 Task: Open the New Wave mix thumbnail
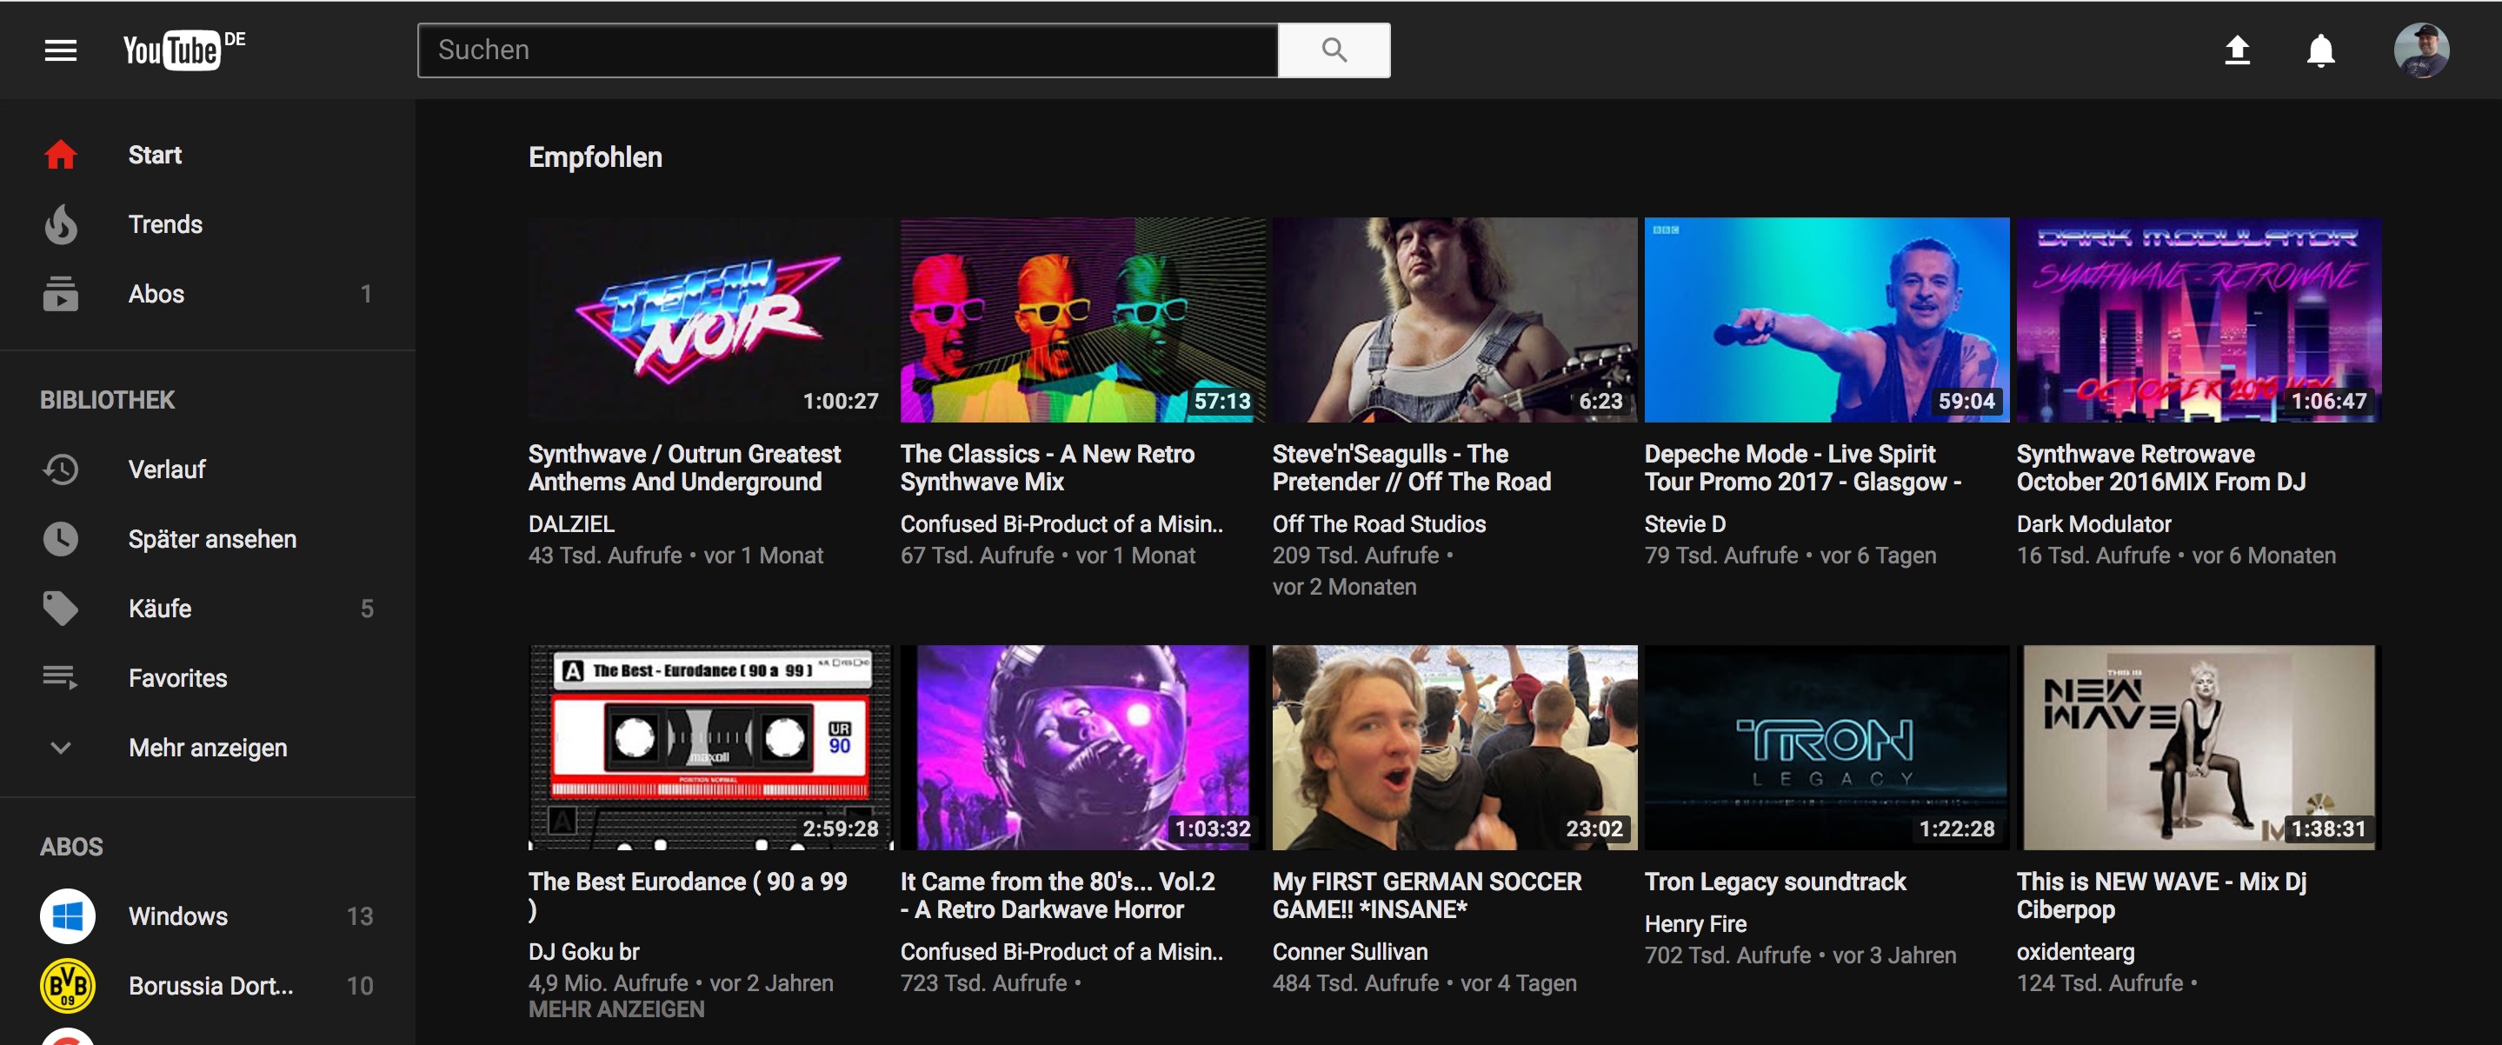pos(2198,747)
